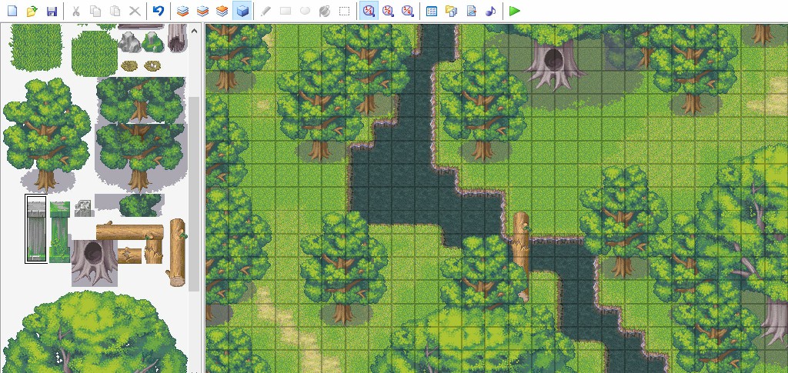The image size is (788, 373).
Task: Select the Layer 2 editing mode icon
Action: [x=202, y=11]
